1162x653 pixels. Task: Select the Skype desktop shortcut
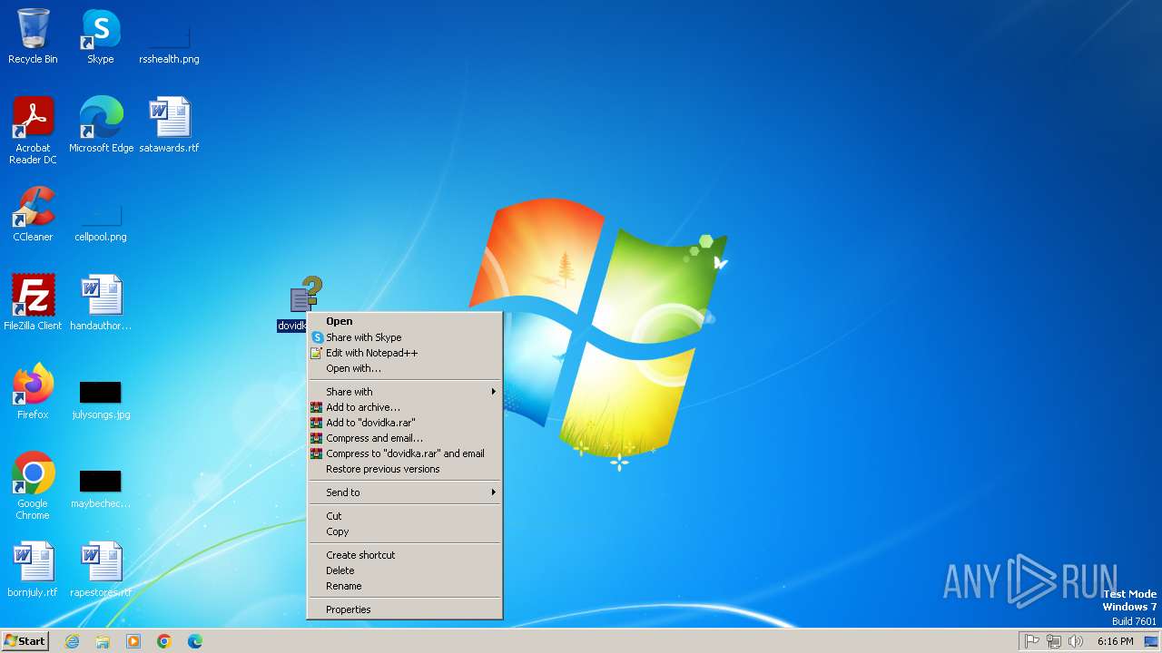pyautogui.click(x=101, y=36)
